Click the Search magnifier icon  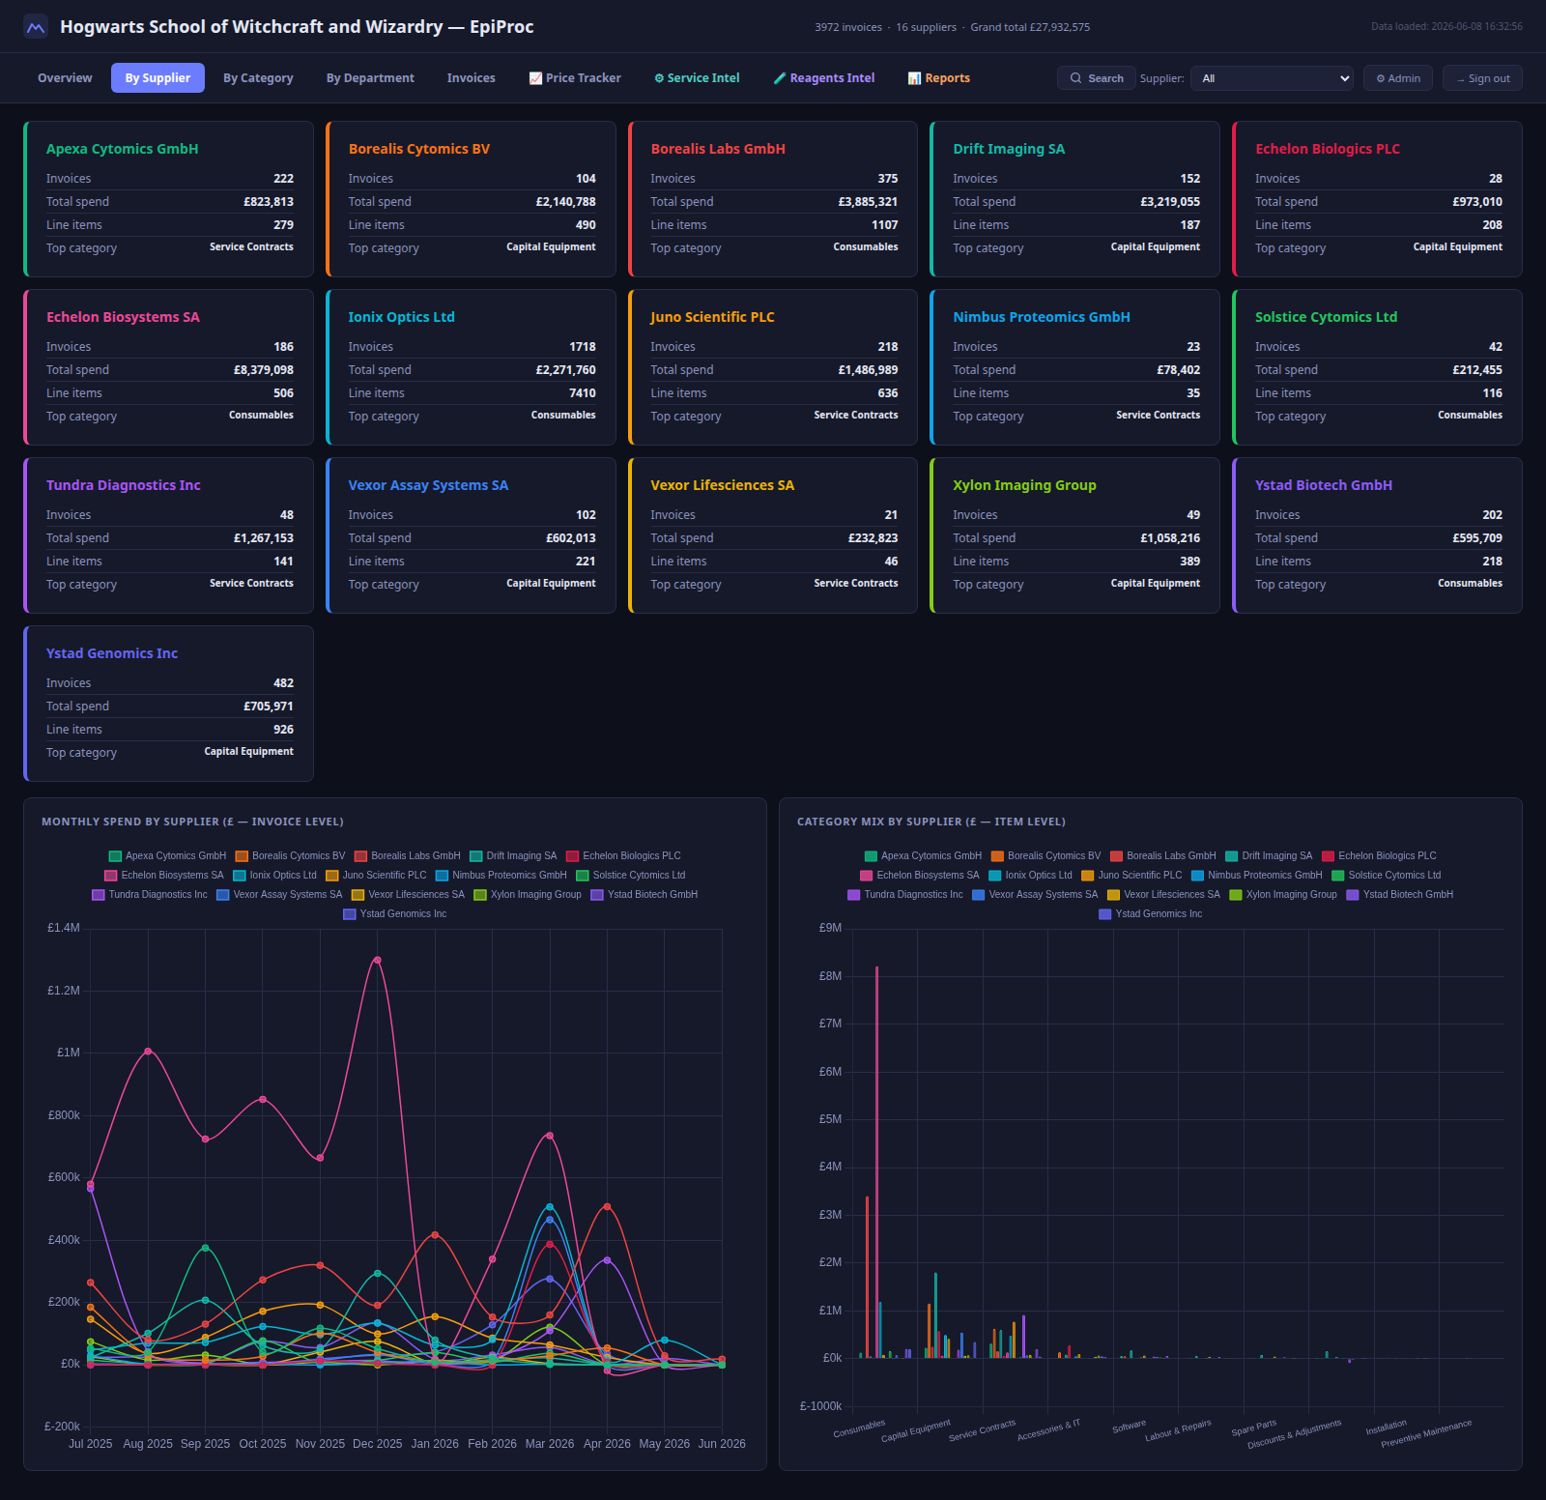[1075, 78]
